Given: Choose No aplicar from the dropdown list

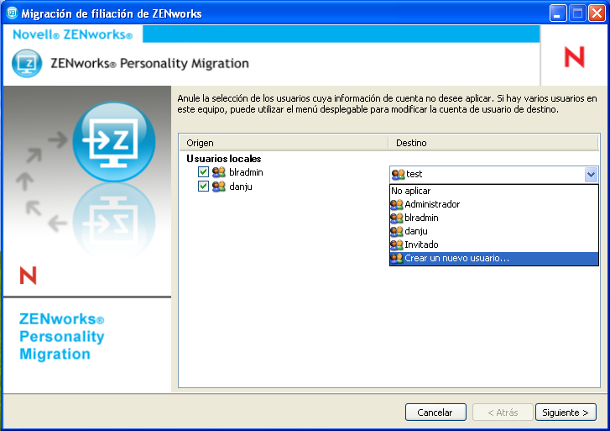Looking at the screenshot, I should click(x=493, y=191).
